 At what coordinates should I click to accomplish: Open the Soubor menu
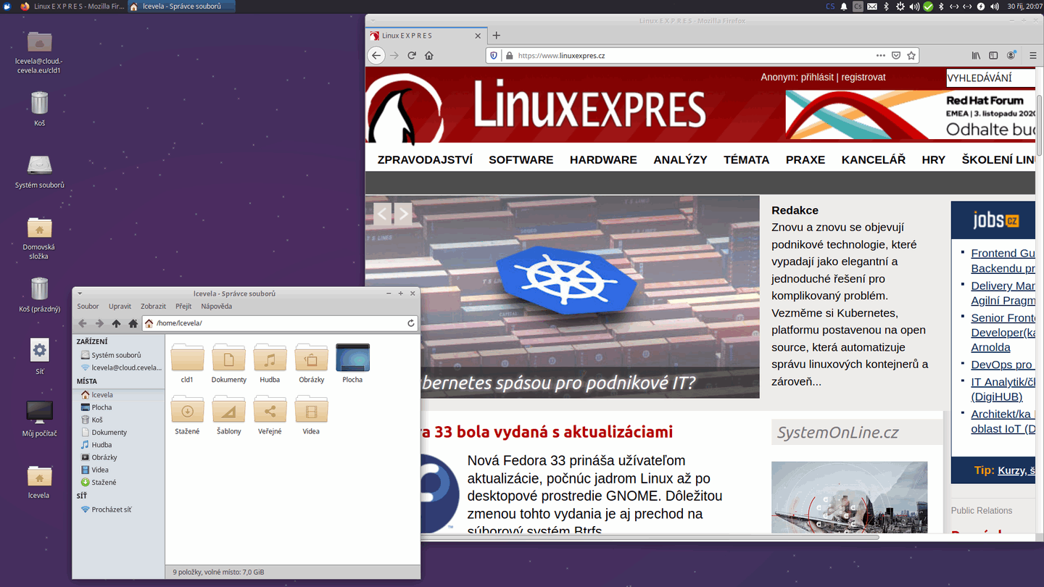(x=88, y=307)
